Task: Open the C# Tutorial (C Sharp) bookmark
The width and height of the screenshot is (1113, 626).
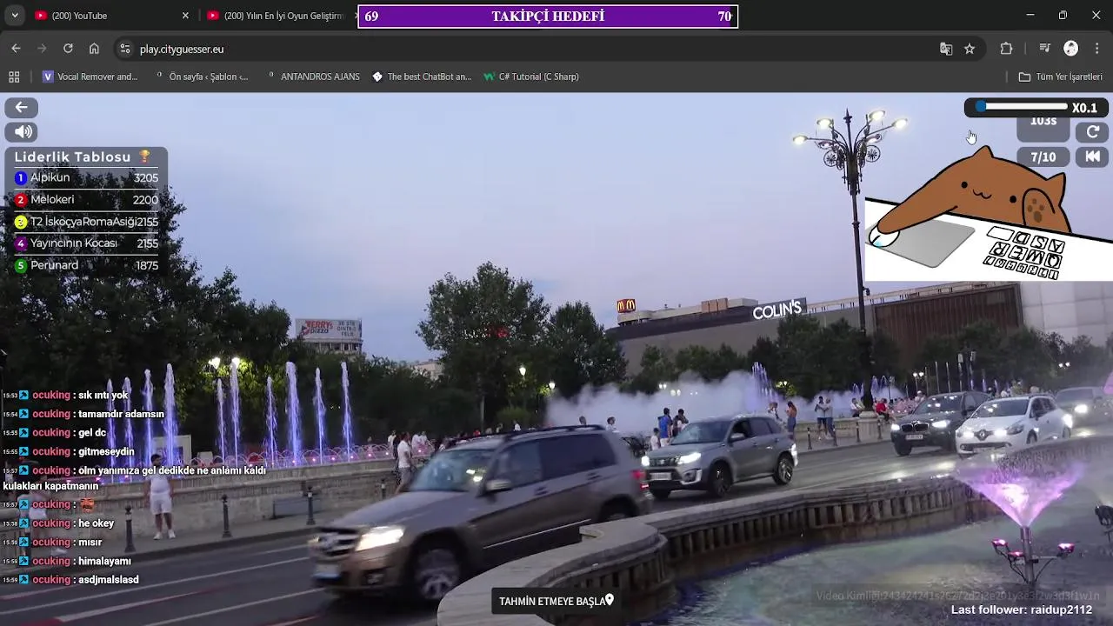Action: point(531,77)
